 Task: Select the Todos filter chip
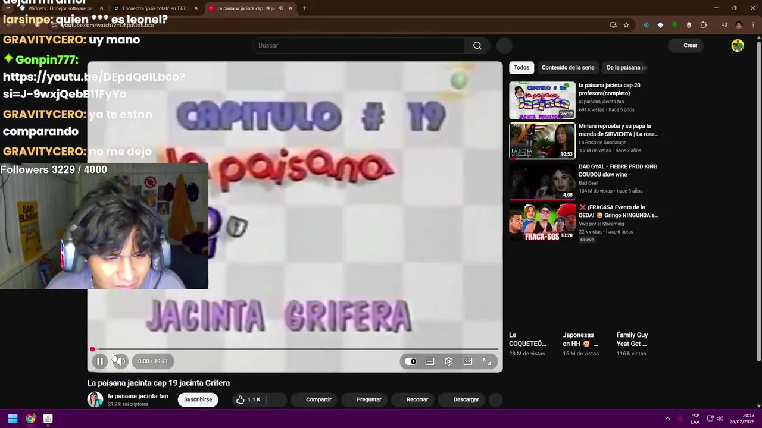(x=521, y=67)
